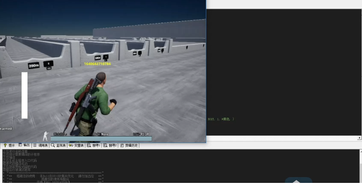Click the blue health bar in game HUD
This screenshot has height=194, width=362.
coord(101,139)
